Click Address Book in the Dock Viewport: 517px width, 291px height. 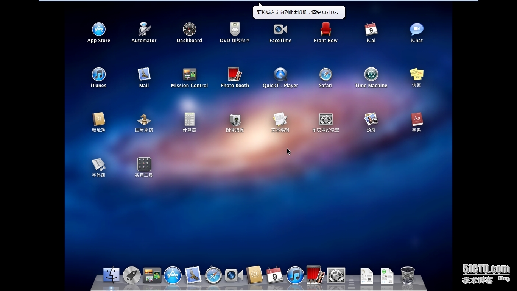coord(254,275)
